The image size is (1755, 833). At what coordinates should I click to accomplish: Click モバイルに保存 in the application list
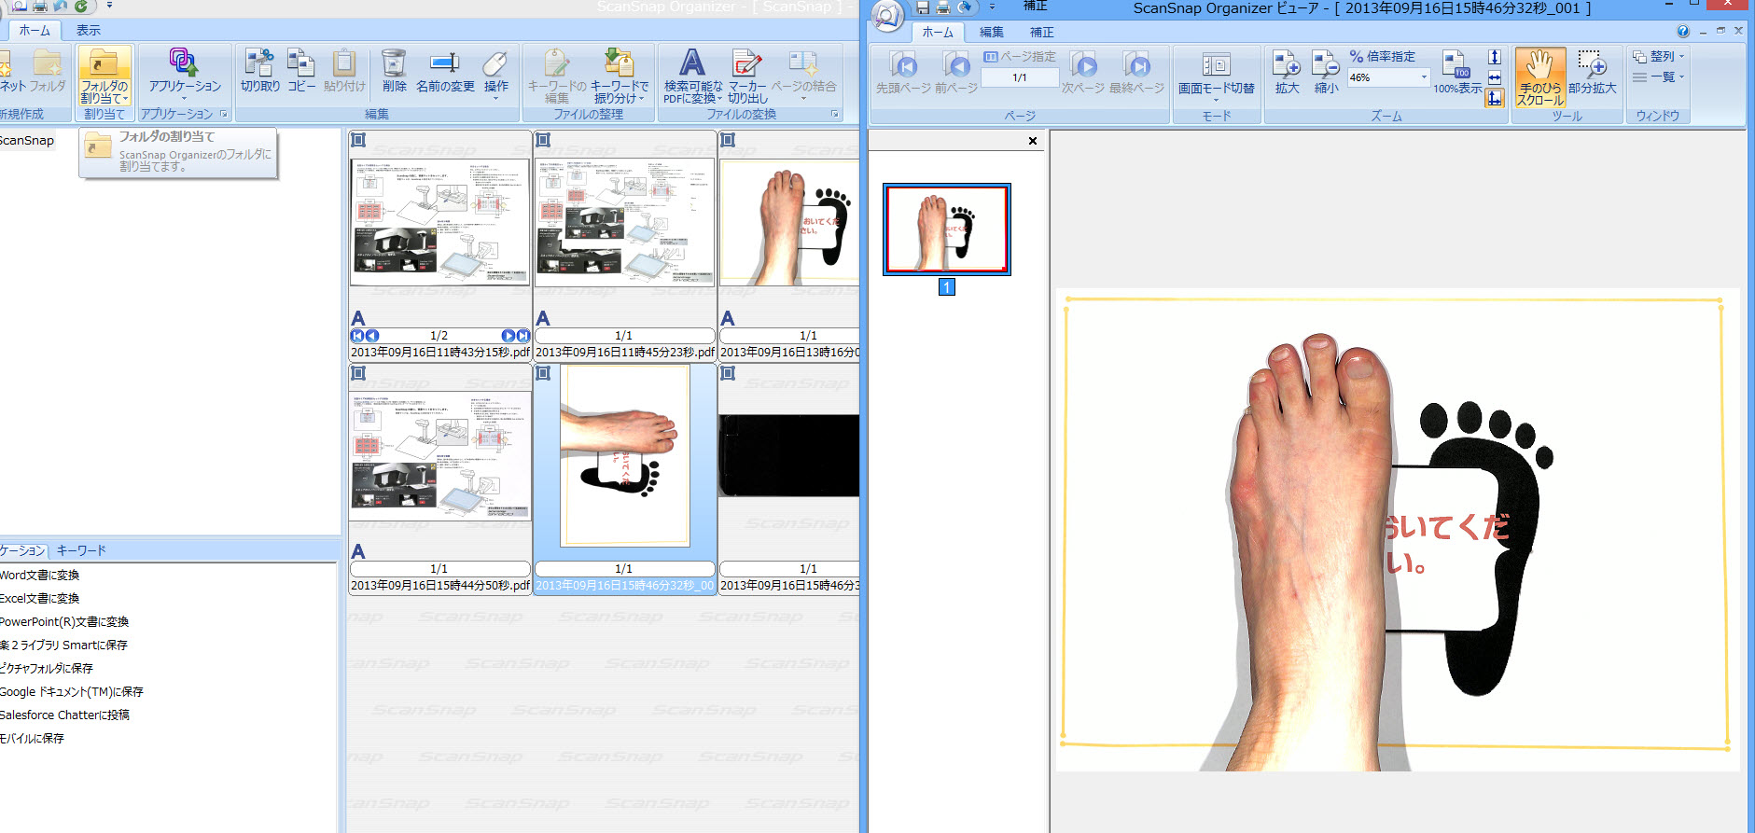pyautogui.click(x=33, y=739)
